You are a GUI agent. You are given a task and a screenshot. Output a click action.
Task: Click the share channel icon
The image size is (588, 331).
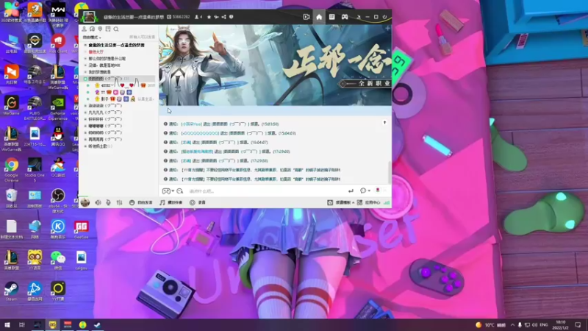(224, 17)
